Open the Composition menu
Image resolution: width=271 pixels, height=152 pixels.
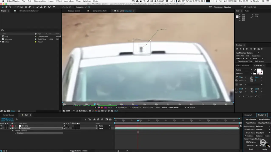click(40, 1)
